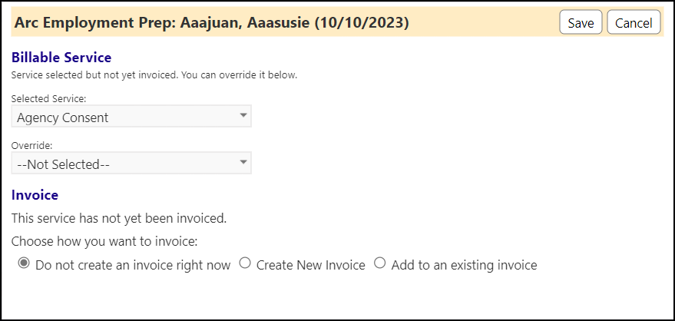Cancel the billing dialog
Image resolution: width=675 pixels, height=321 pixels.
click(x=634, y=22)
